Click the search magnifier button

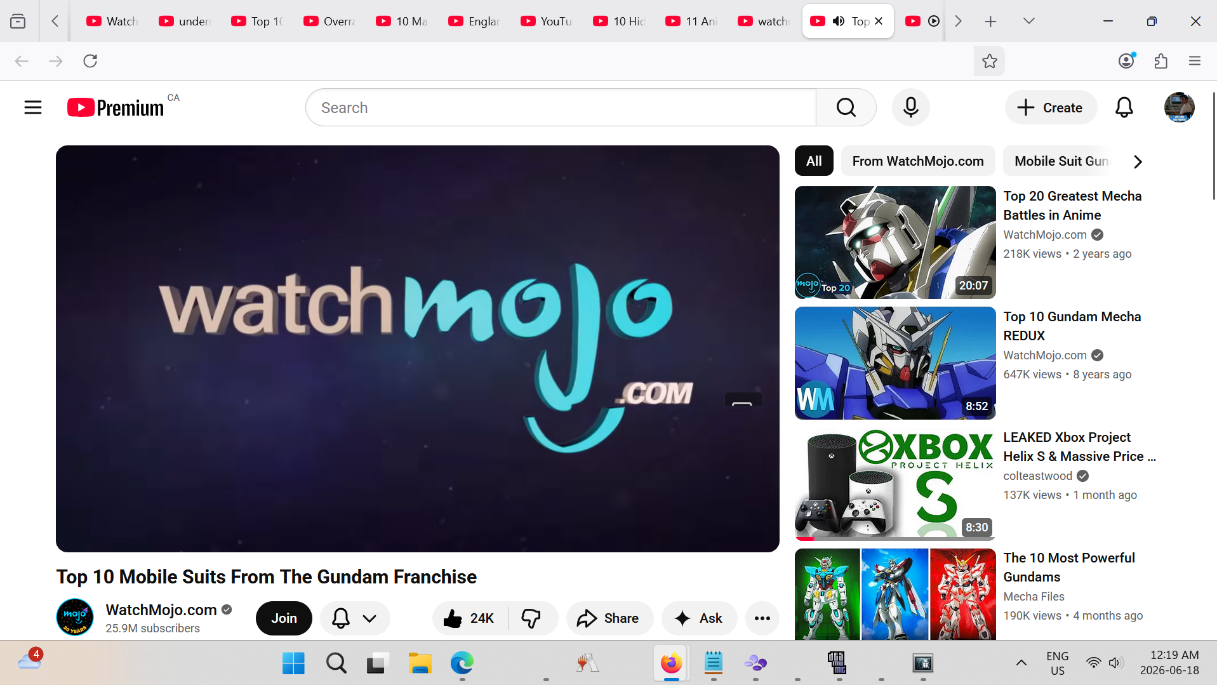(x=846, y=107)
